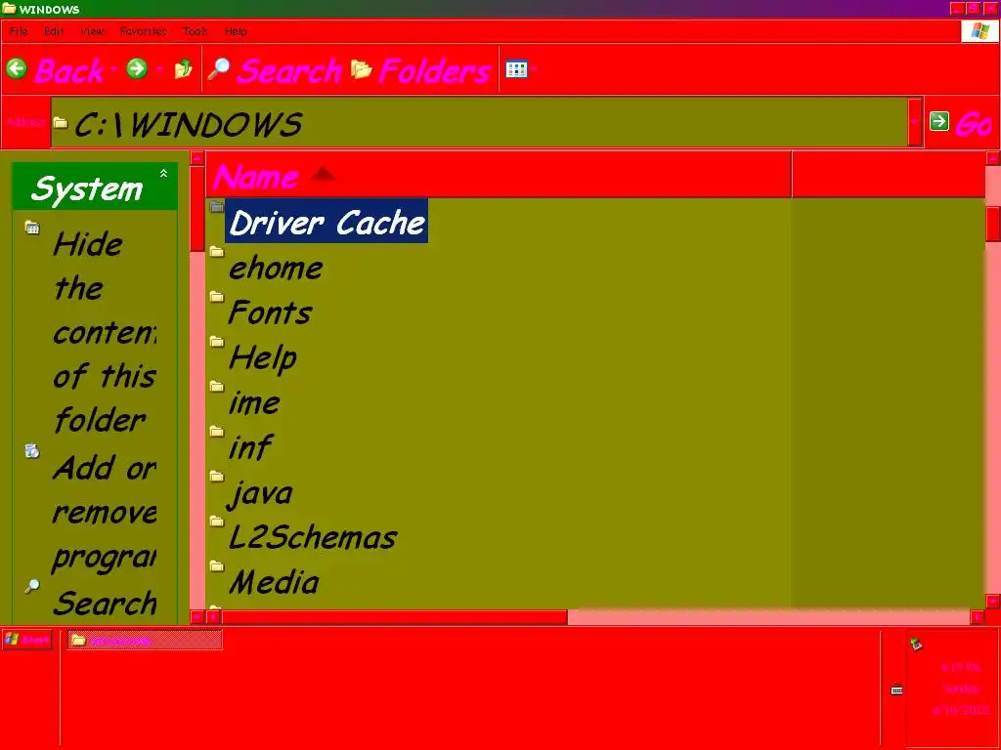The height and width of the screenshot is (750, 1001).
Task: Click the Search task magnifier icon in sidebar
Action: [32, 586]
